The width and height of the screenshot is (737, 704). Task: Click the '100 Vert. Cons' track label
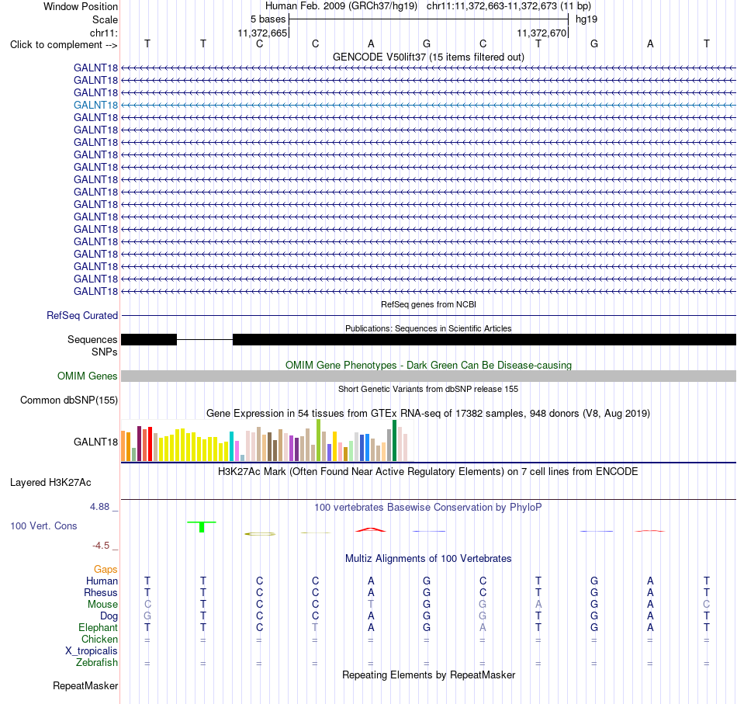[x=43, y=525]
